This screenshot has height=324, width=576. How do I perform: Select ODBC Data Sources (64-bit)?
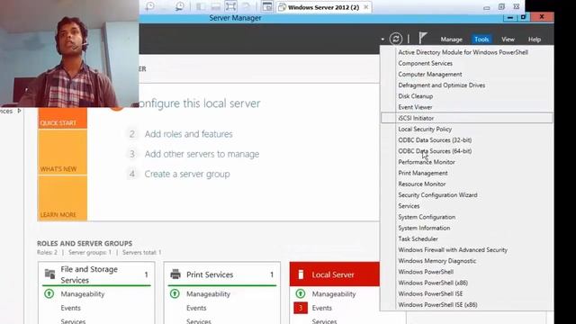click(x=435, y=151)
